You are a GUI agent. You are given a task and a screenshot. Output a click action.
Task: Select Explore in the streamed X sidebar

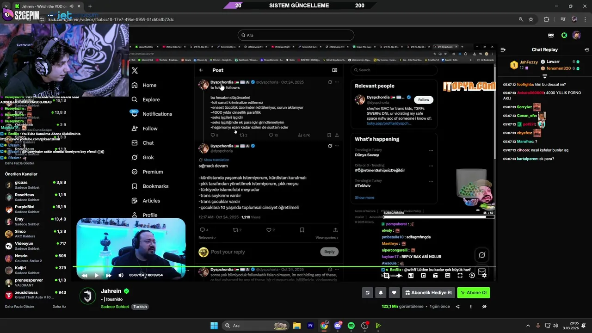146,99
